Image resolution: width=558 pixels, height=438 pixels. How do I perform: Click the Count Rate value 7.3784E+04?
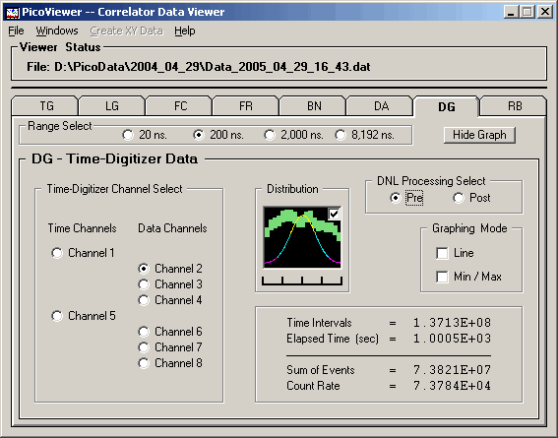[x=452, y=386]
